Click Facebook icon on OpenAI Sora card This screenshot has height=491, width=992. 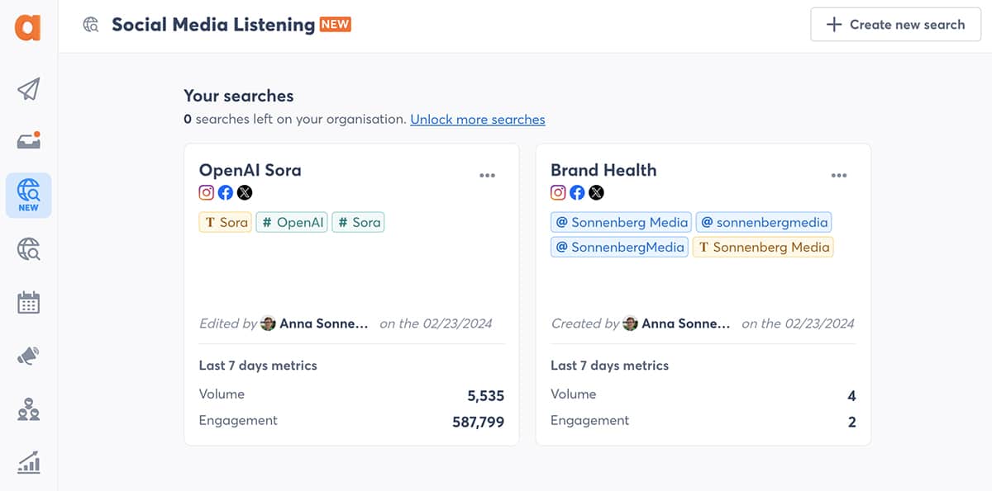click(x=226, y=192)
